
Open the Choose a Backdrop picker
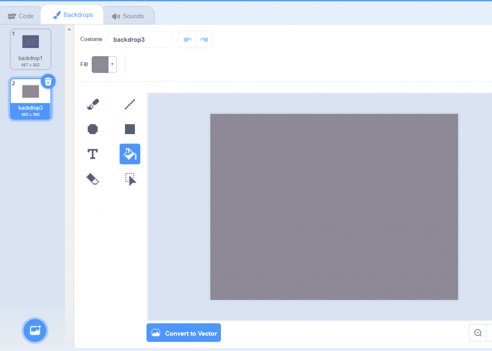(35, 330)
